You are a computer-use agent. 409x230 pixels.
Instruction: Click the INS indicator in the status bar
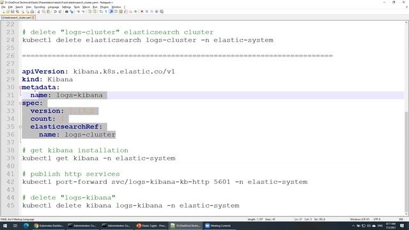pyautogui.click(x=401, y=219)
